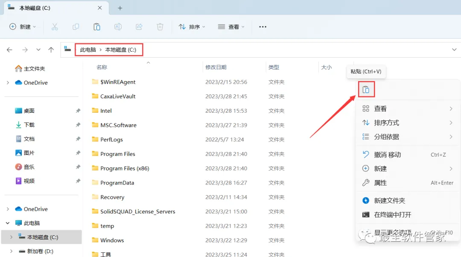
Task: Open 新建 submenu in context menu
Action: [408, 169]
